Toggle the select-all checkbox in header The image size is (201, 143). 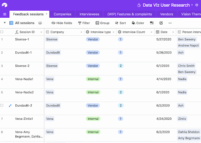(2, 32)
